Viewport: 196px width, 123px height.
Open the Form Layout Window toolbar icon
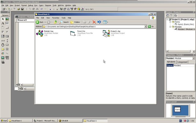68,9
